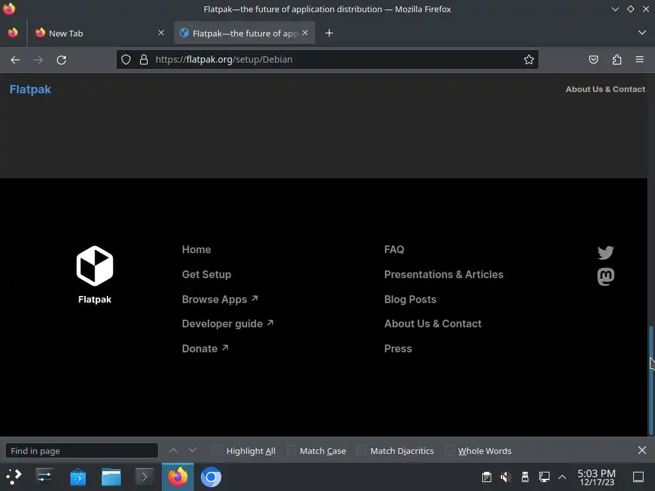This screenshot has width=655, height=491.
Task: Open Flatpak Mastodon page
Action: (x=606, y=276)
